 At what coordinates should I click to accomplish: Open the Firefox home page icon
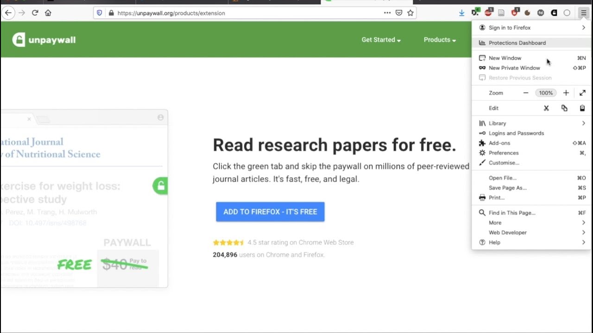point(48,13)
